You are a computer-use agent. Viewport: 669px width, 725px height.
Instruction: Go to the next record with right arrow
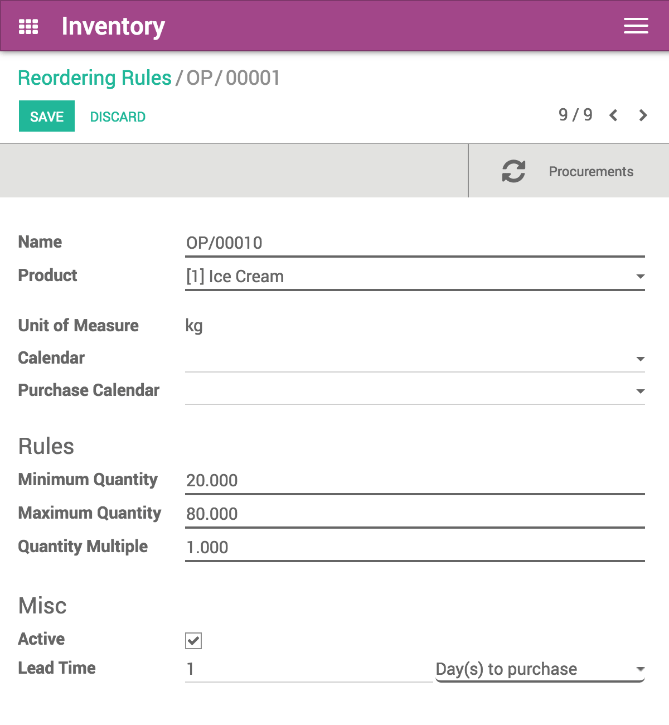(643, 115)
